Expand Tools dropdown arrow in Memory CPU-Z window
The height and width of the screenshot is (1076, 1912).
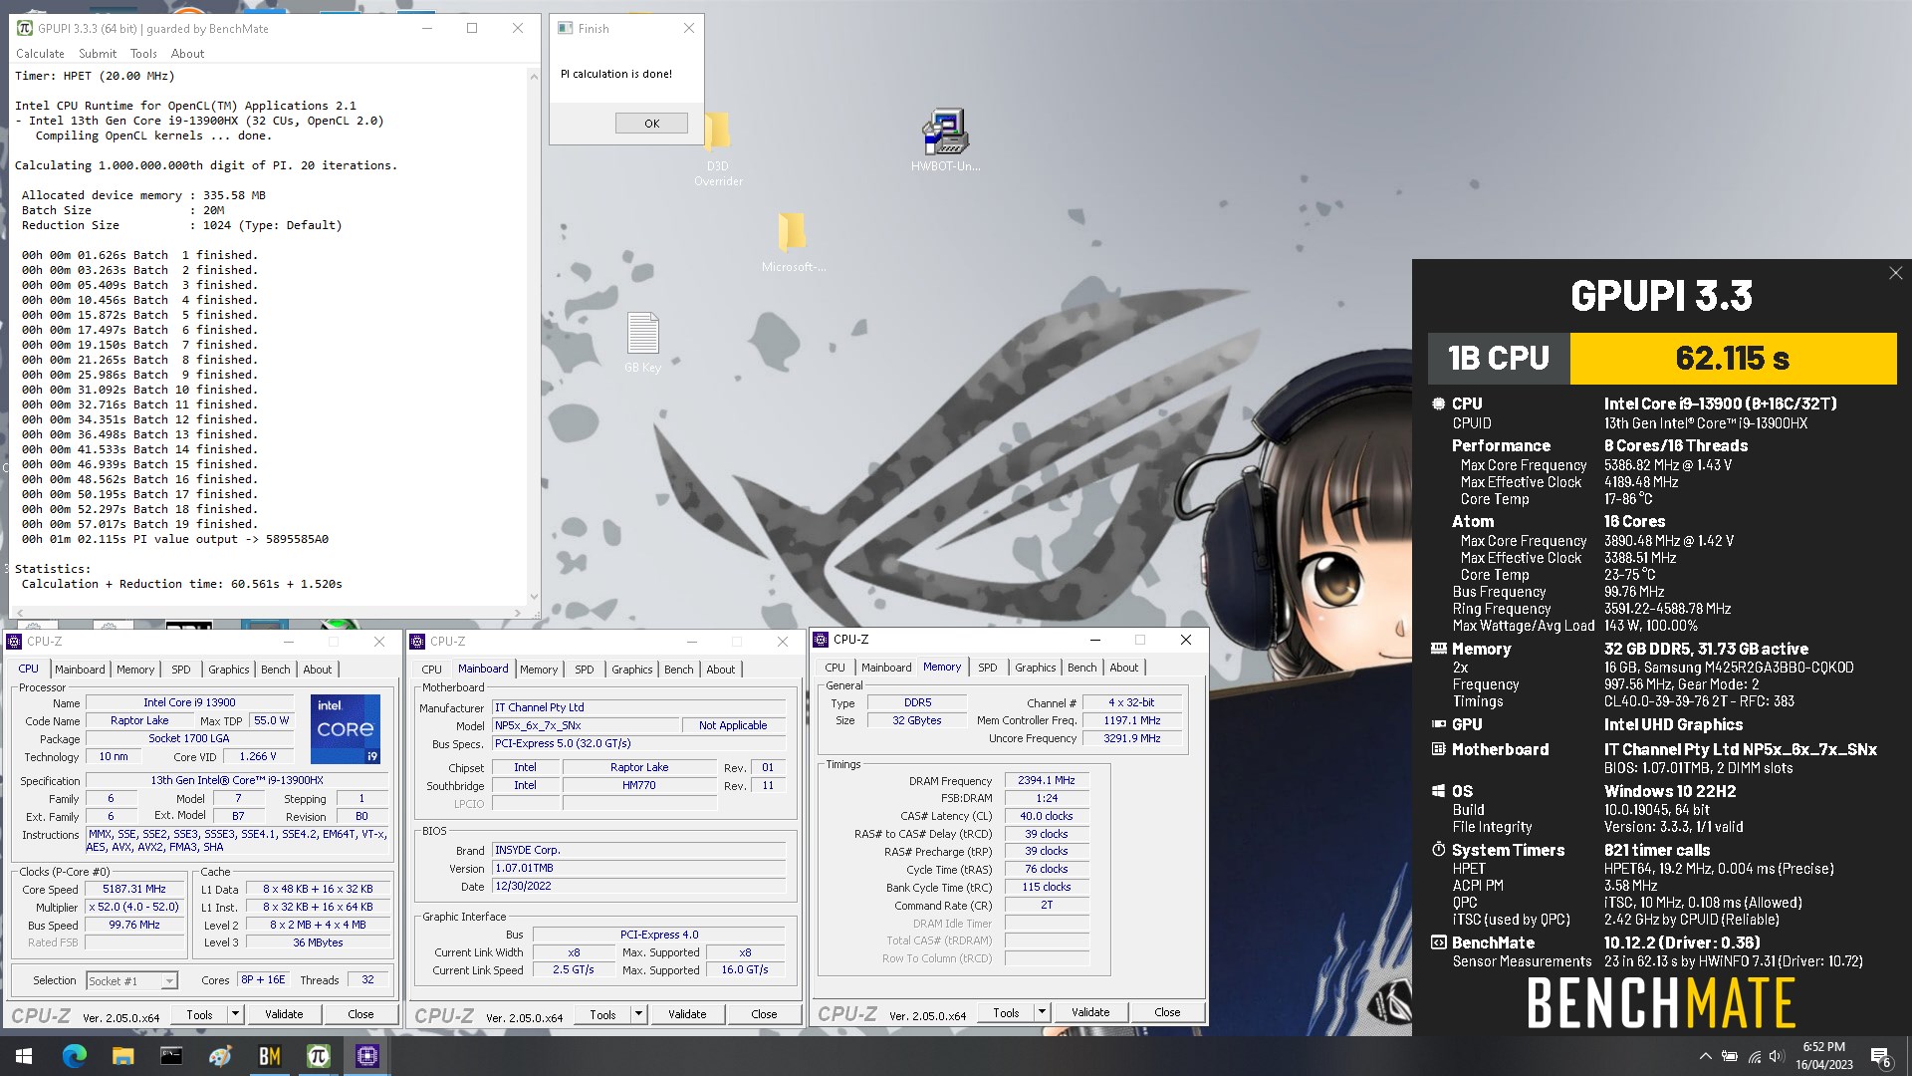click(x=1043, y=1012)
